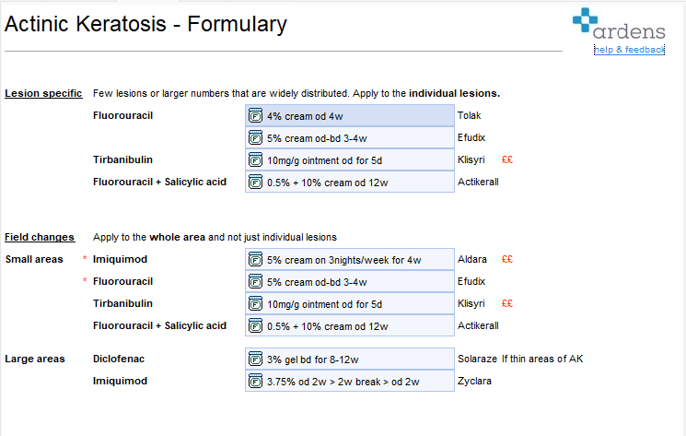Click the underlined Field changes heading
The image size is (686, 436).
[x=40, y=237]
